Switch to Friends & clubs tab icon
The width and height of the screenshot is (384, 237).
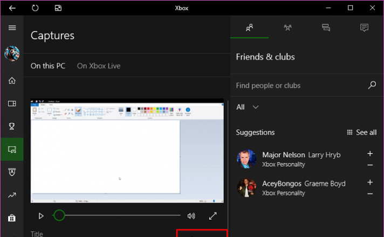[x=249, y=27]
